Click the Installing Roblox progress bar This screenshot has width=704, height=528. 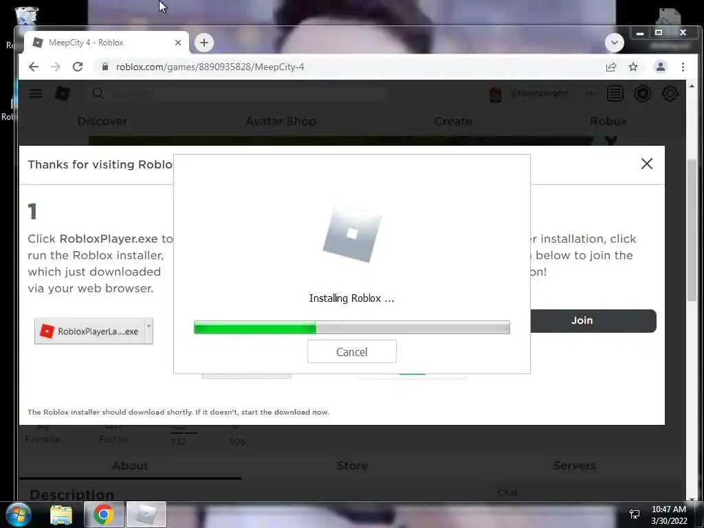tap(351, 327)
